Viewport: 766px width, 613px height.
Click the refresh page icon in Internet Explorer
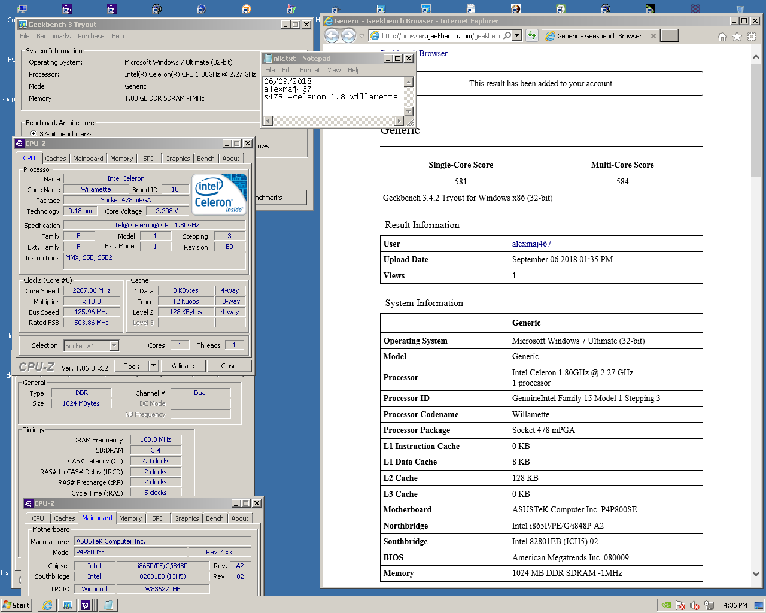coord(532,36)
